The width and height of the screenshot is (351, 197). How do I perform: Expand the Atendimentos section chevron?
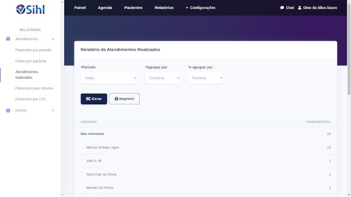coord(53,39)
